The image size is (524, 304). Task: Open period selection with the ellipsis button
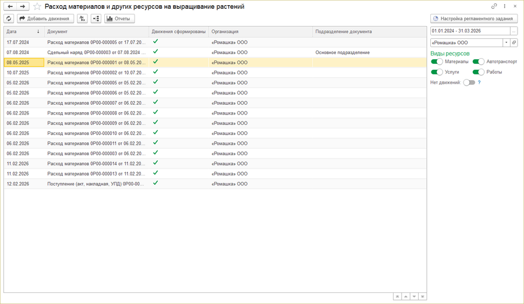point(514,31)
